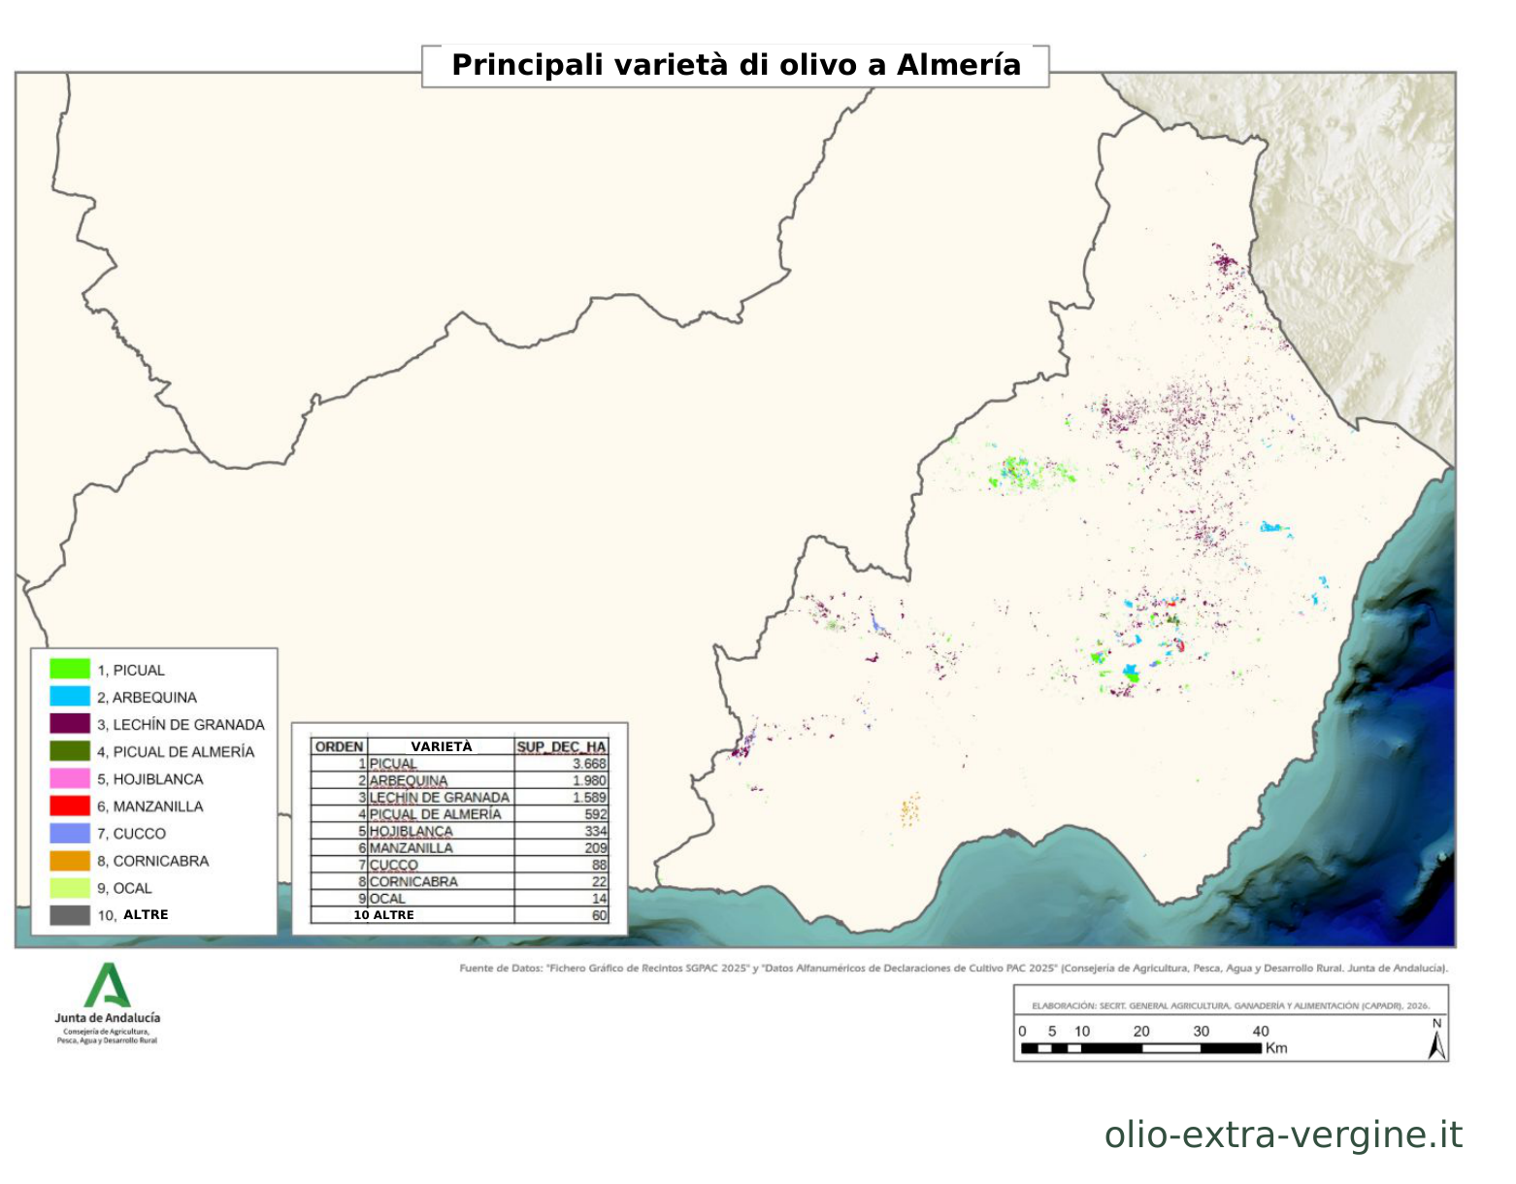Click the CUCCO table value 88
Viewport: 1516px width, 1184px height.
click(x=599, y=865)
